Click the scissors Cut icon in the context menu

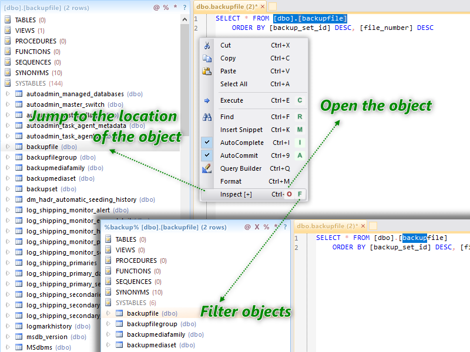[x=207, y=46]
